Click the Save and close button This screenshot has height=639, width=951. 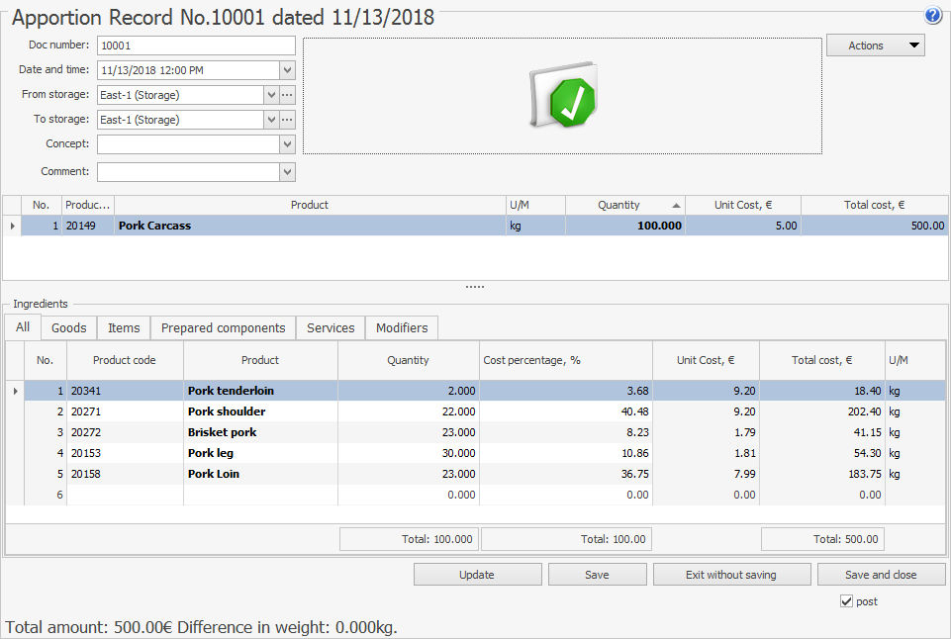point(881,575)
